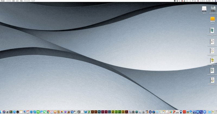Launch Microsoft Excel from the Dock

(89, 112)
